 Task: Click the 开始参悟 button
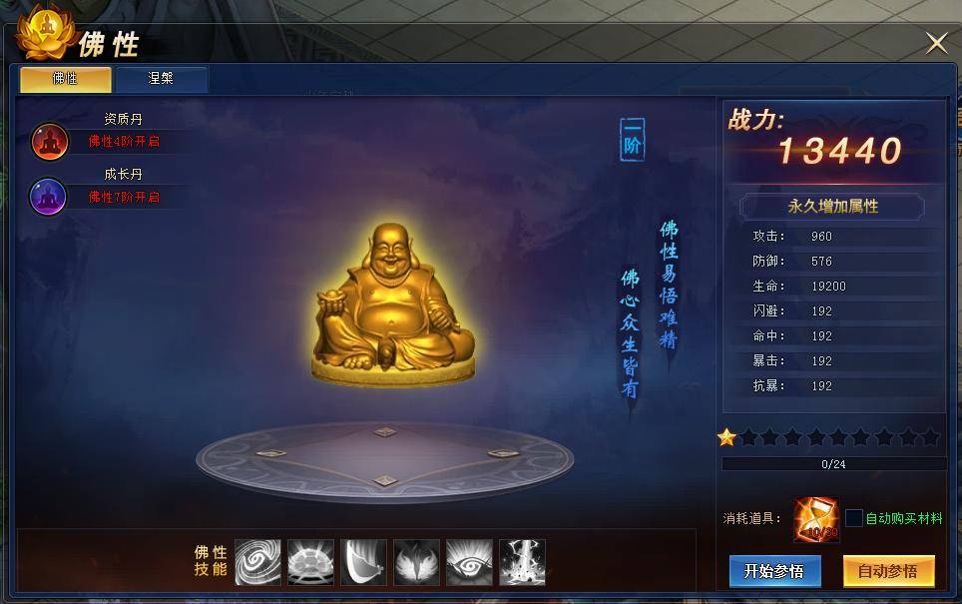[x=774, y=571]
